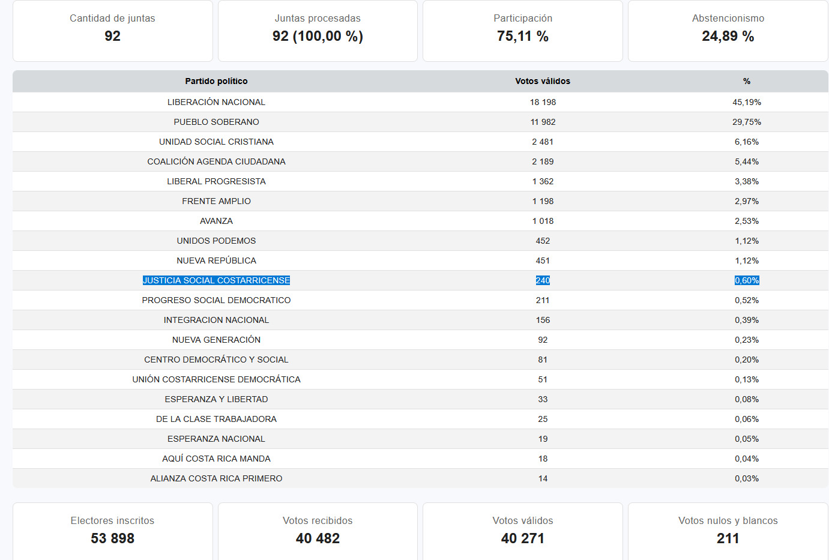This screenshot has width=829, height=560.
Task: Click the Juntas procesadas card
Action: click(318, 30)
